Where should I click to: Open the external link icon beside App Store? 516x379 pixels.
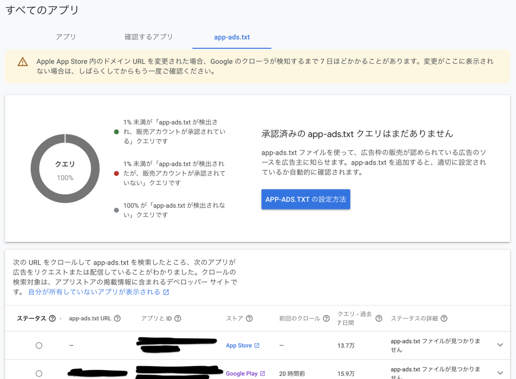pyautogui.click(x=257, y=345)
